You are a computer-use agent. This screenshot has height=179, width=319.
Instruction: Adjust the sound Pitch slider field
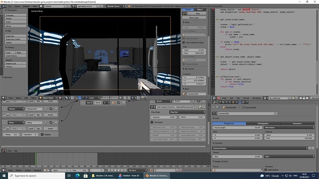point(192,117)
